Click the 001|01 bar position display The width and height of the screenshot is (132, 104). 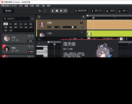click(97, 11)
